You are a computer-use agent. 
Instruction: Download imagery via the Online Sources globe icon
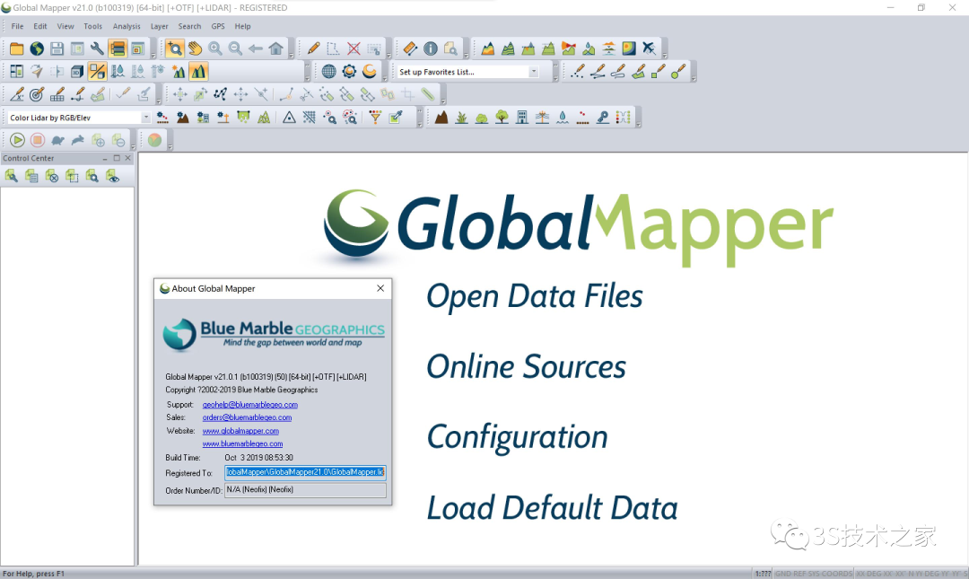36,48
